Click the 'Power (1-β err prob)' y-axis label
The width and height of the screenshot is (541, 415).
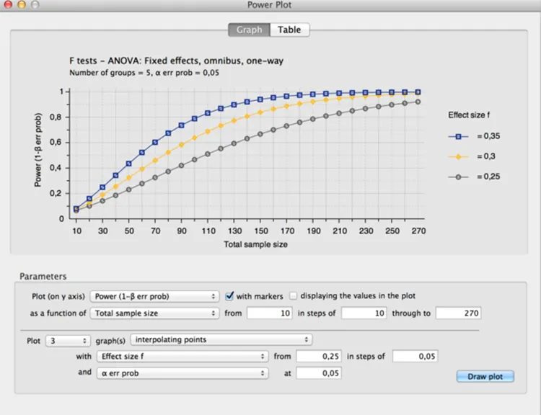point(38,150)
